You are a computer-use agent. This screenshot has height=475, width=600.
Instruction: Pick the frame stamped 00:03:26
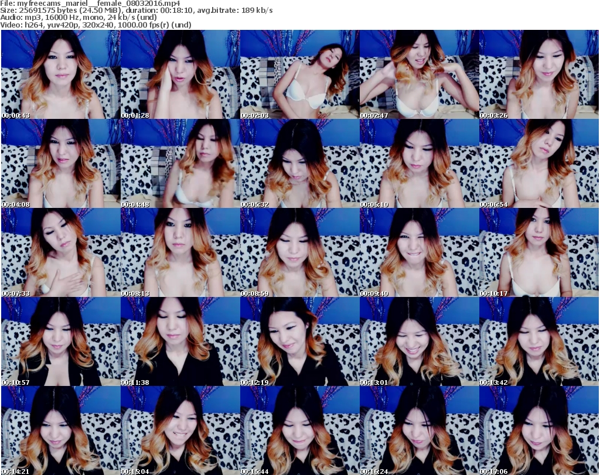pos(538,74)
